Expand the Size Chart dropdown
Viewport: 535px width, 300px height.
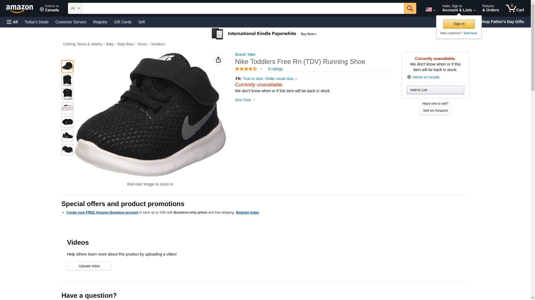pos(245,100)
